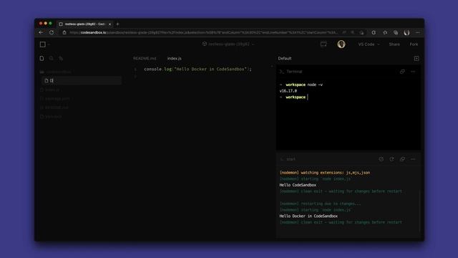Open browser extensions puzzle icon
The image size is (458, 258).
point(385,32)
